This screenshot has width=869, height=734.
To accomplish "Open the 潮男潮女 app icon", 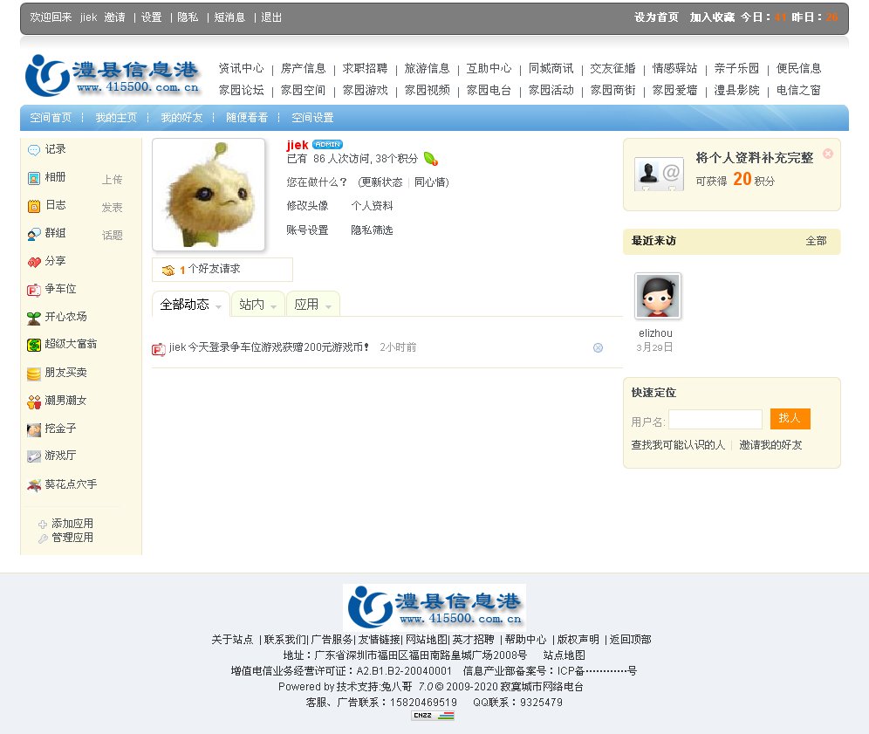I will 34,401.
